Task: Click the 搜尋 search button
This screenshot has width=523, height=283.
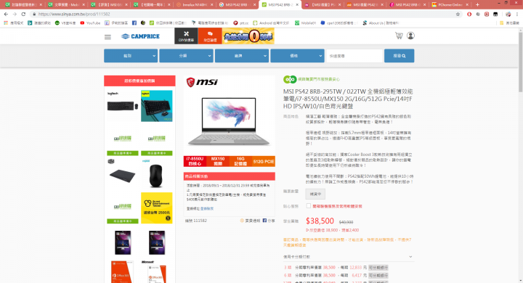Action: pyautogui.click(x=400, y=56)
